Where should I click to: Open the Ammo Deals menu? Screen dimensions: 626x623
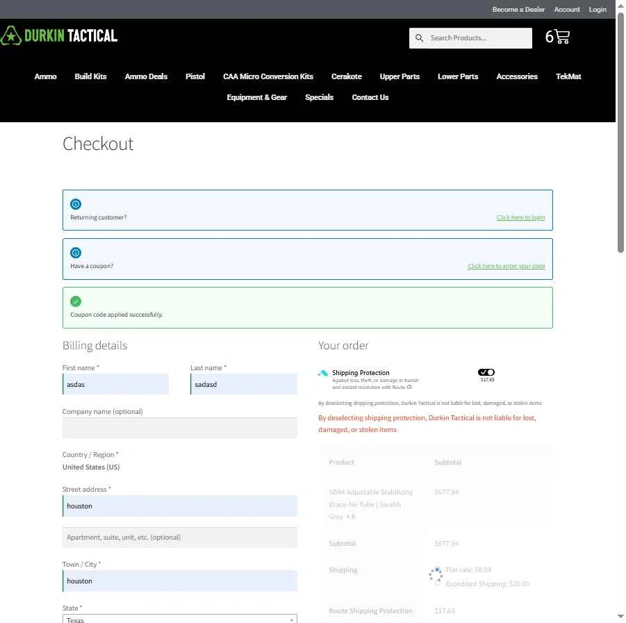point(146,76)
